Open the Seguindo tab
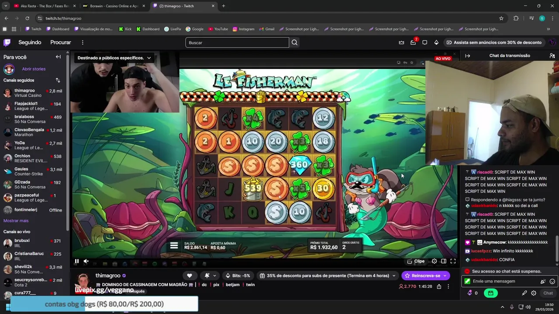The image size is (559, 314). point(30,42)
